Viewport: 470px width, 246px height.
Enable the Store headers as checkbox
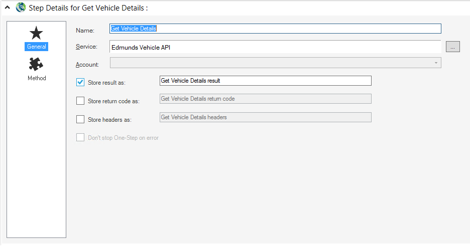tap(80, 119)
